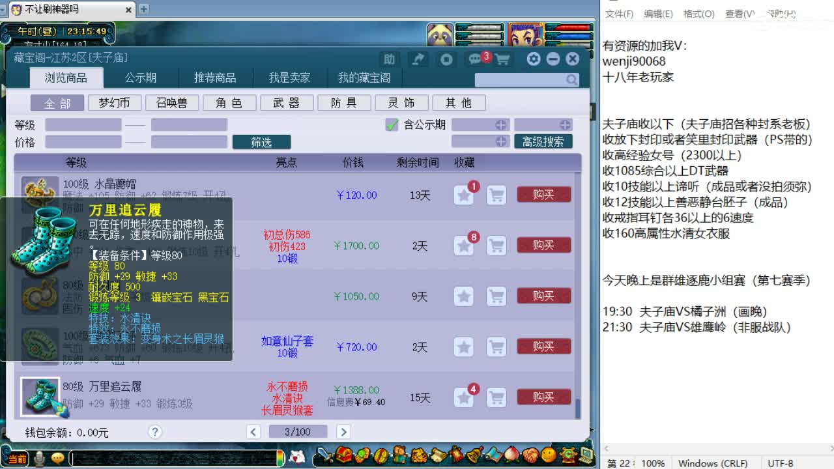The image size is (834, 469).
Task: Expand the plus filter box left of 高级搜索
Action: click(481, 141)
